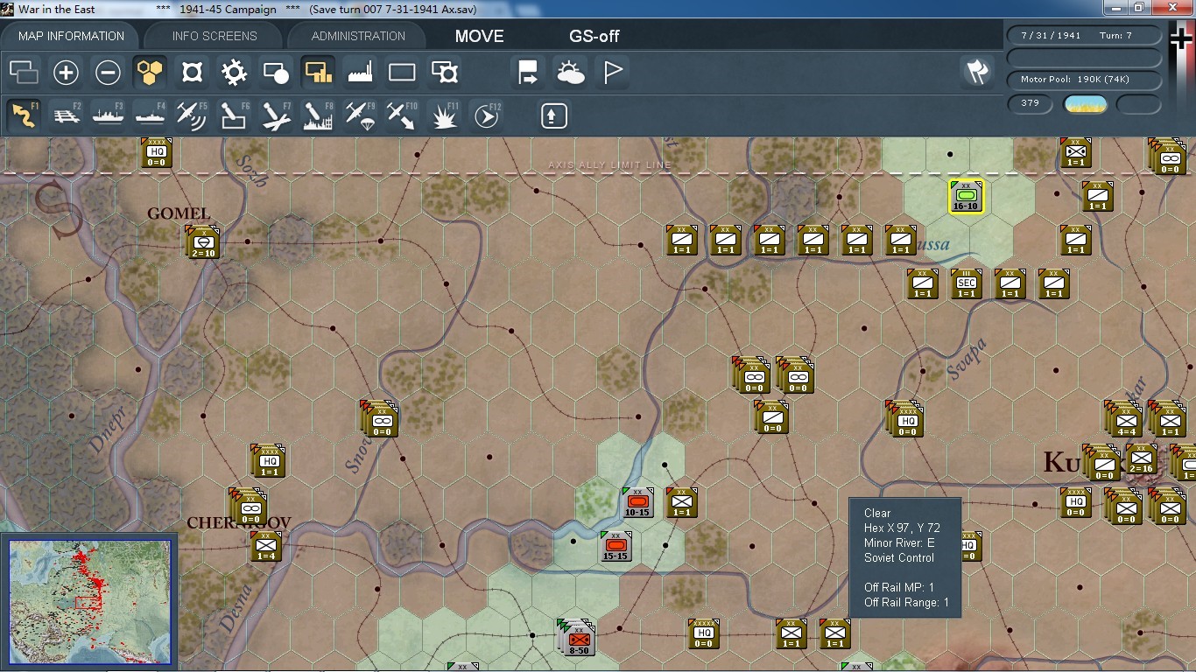The image size is (1196, 672).
Task: Click the crossed flags icon
Action: coord(977,72)
